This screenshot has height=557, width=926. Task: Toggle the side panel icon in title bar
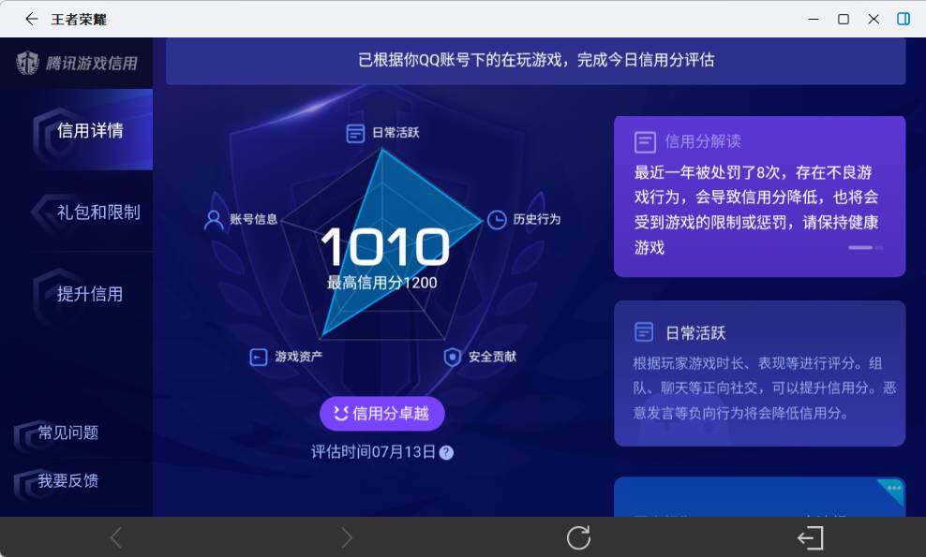pyautogui.click(x=903, y=19)
